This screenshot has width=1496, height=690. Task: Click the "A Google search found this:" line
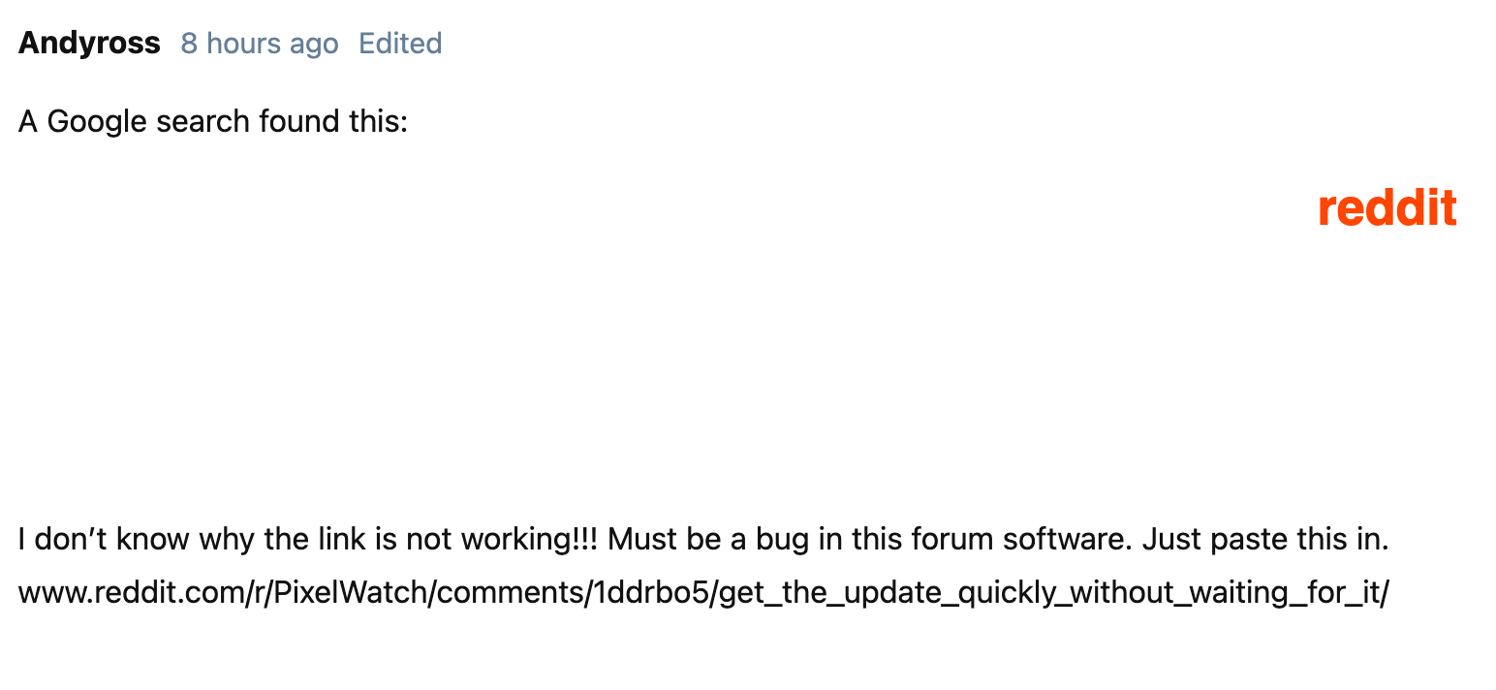[213, 122]
